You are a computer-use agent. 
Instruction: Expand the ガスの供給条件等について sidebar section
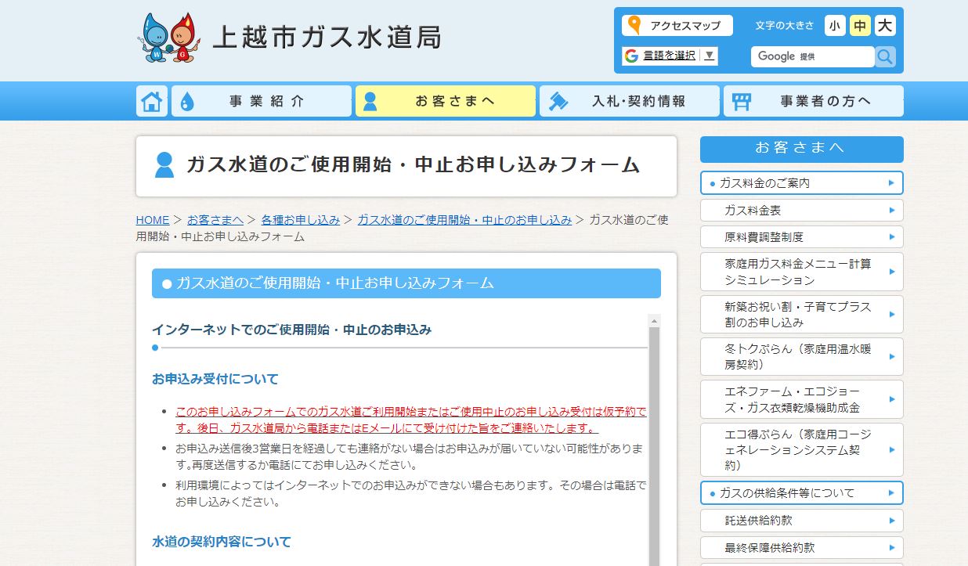(x=802, y=492)
